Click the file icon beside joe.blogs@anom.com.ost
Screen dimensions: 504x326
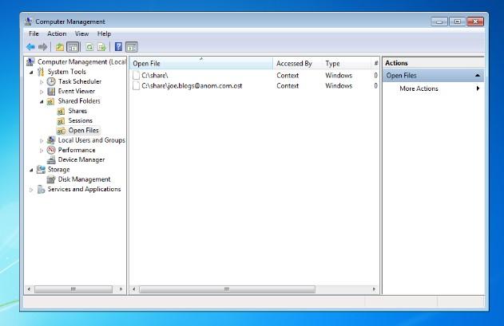(136, 85)
